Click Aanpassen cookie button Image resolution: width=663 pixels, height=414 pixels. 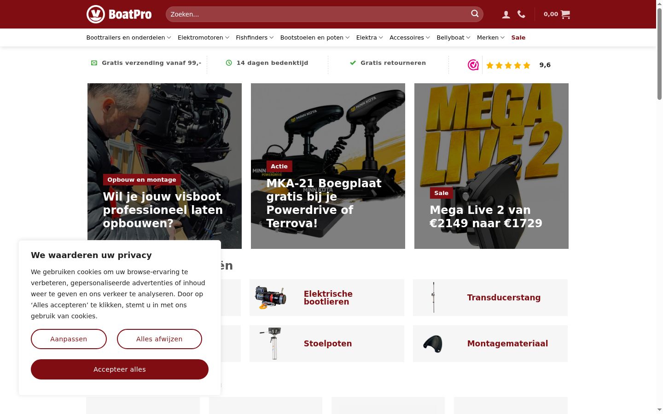(x=69, y=339)
